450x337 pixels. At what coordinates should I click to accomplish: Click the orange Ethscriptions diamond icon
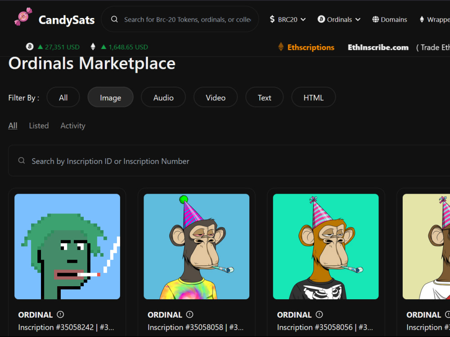(281, 47)
